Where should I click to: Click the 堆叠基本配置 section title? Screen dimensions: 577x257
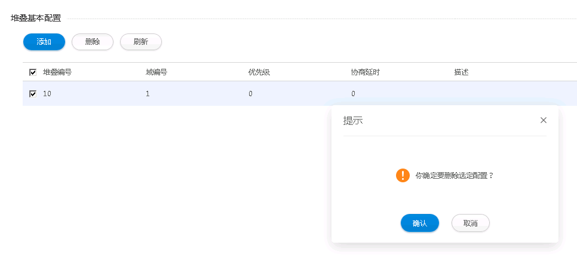tap(36, 19)
